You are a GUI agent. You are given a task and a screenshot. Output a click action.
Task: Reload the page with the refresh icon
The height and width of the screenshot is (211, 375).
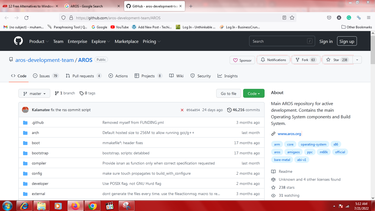click(x=26, y=18)
